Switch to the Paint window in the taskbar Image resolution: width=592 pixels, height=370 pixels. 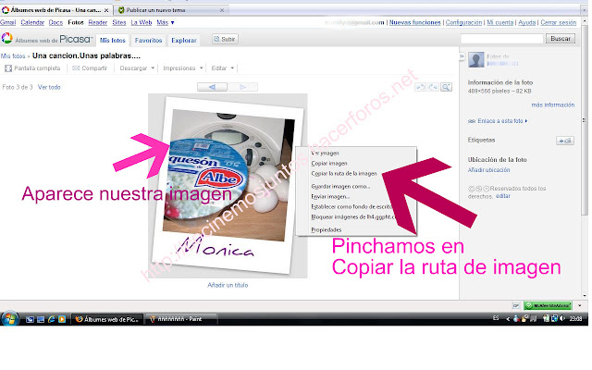point(181,319)
